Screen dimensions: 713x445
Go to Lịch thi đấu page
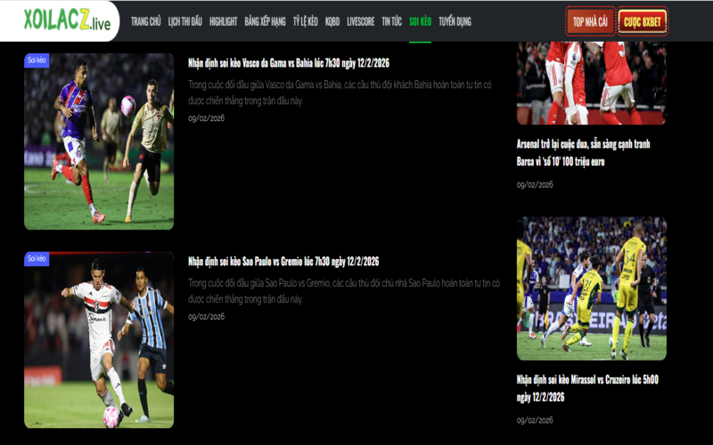click(x=185, y=21)
